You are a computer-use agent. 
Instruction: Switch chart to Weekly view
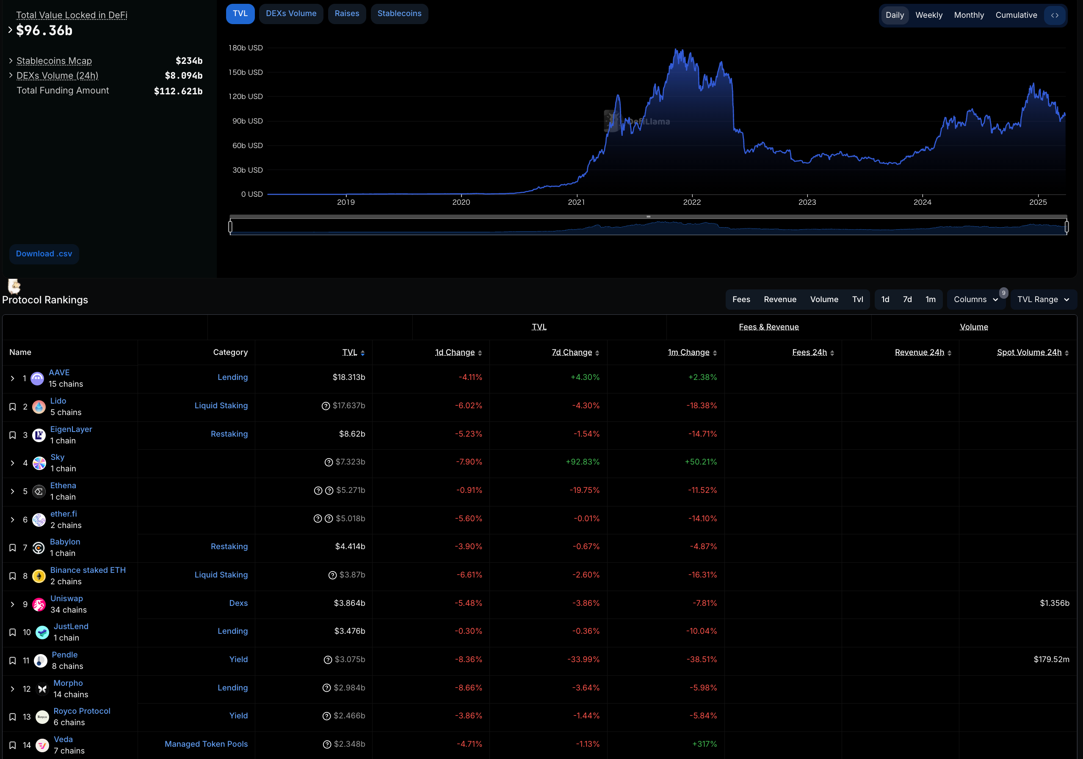[x=928, y=15]
